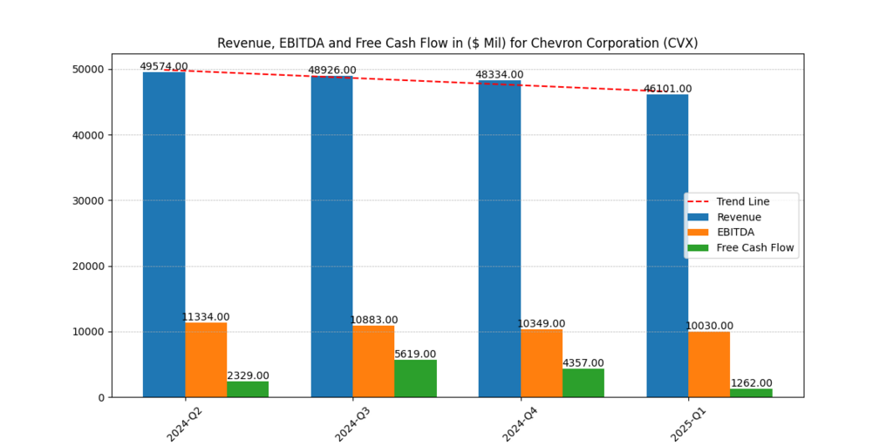This screenshot has height=446, width=893.
Task: Click the 2024-Q3 orange EBITDA bar
Action: [x=373, y=362]
